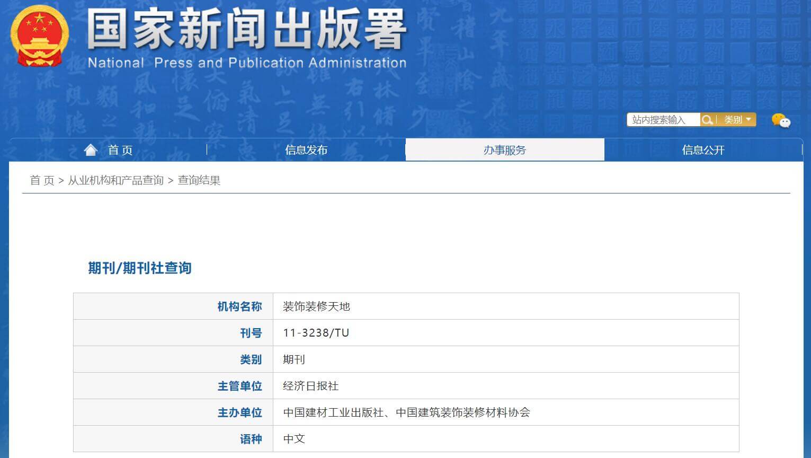Open the WeChat chat bubble icon
This screenshot has width=811, height=458.
[781, 120]
